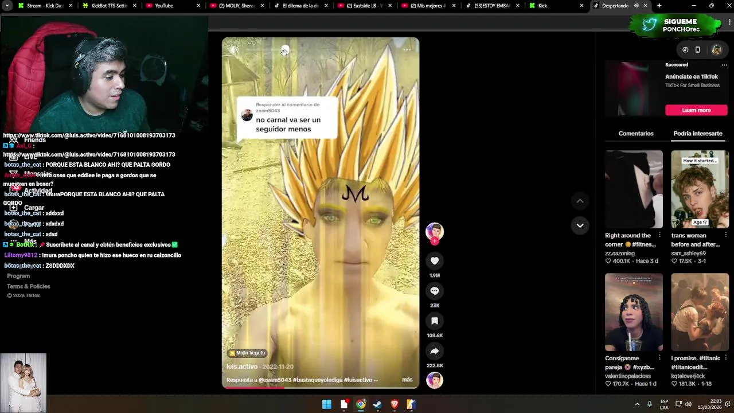Close the active 'Despertando' browser tab
Viewport: 734px width, 413px height.
coord(645,6)
